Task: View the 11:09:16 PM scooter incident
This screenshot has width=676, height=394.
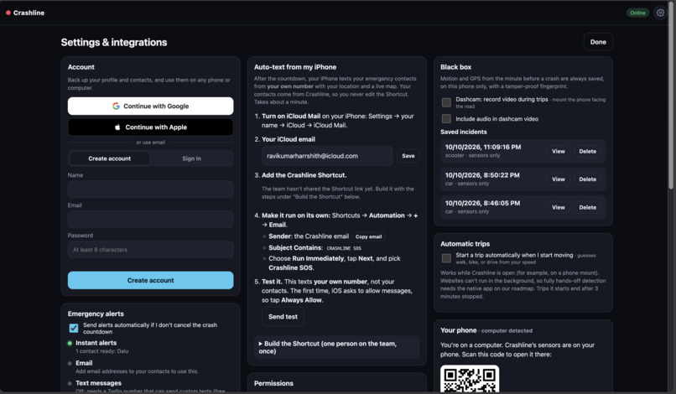Action: pyautogui.click(x=559, y=151)
